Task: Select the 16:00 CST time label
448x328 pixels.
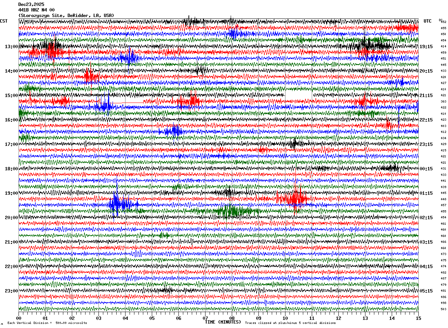Action: [x=11, y=120]
